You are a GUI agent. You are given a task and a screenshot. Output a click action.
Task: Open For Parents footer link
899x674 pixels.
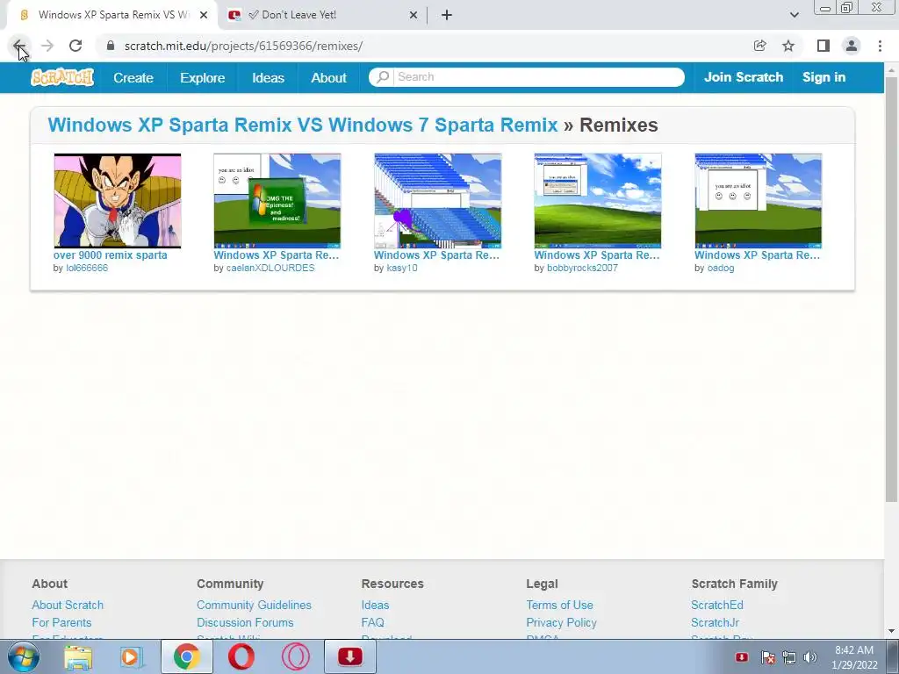(x=61, y=622)
